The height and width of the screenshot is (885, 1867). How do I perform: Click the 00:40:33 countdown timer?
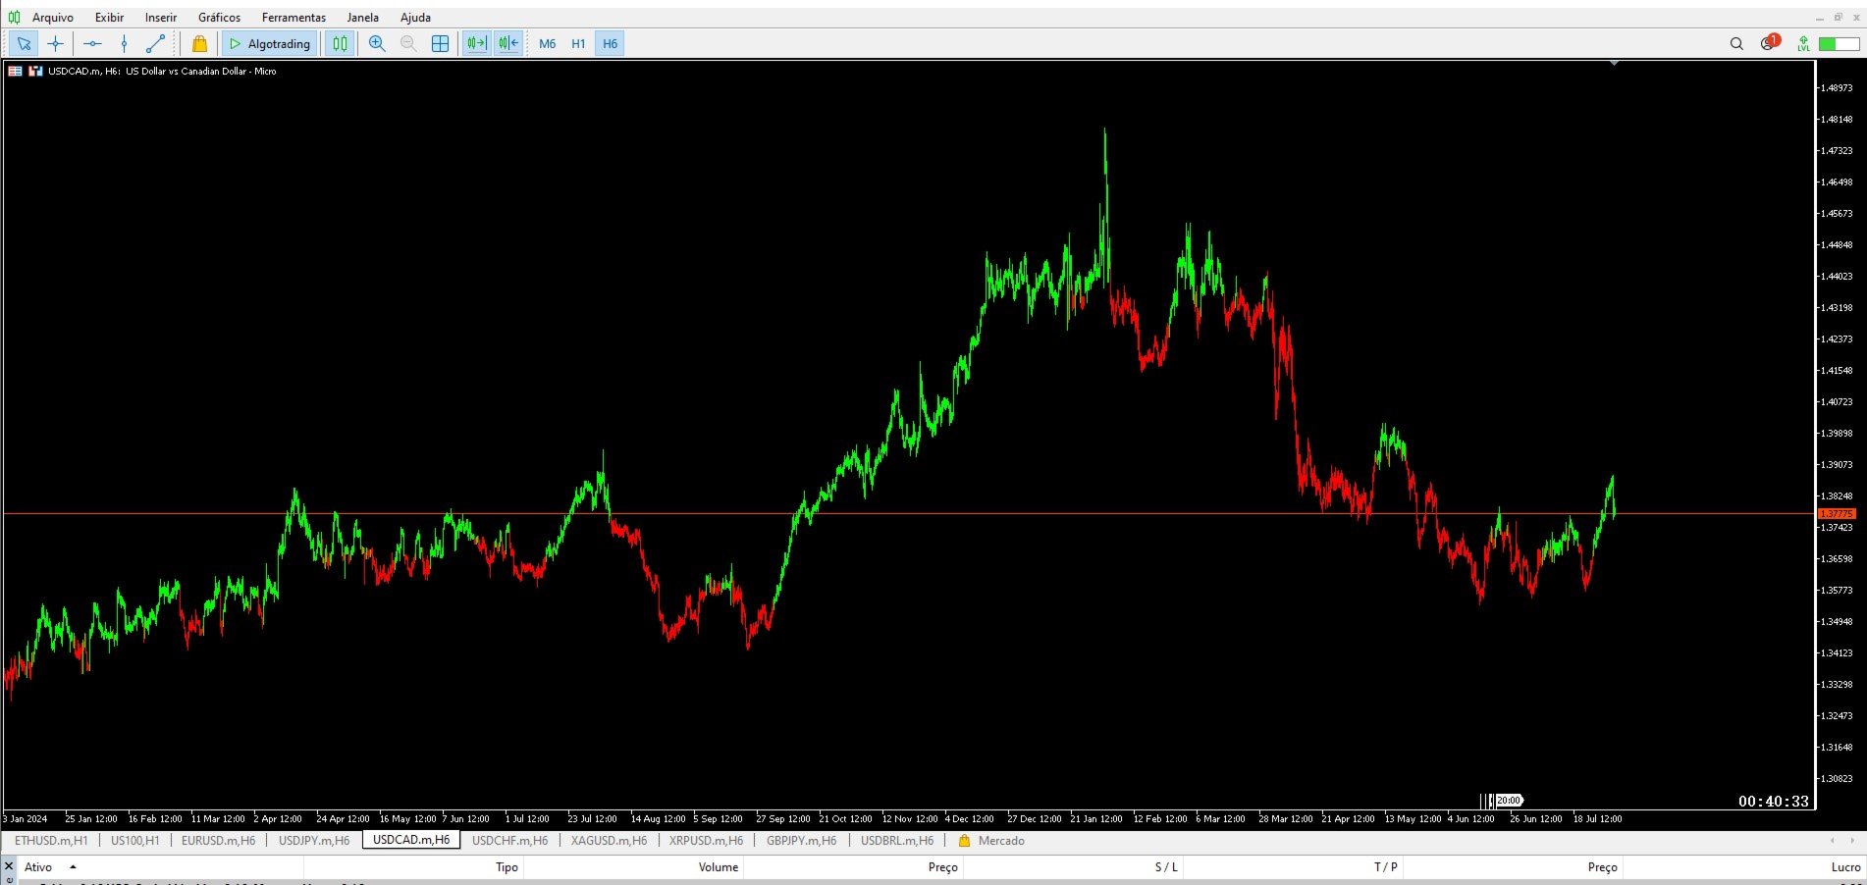[x=1773, y=801]
